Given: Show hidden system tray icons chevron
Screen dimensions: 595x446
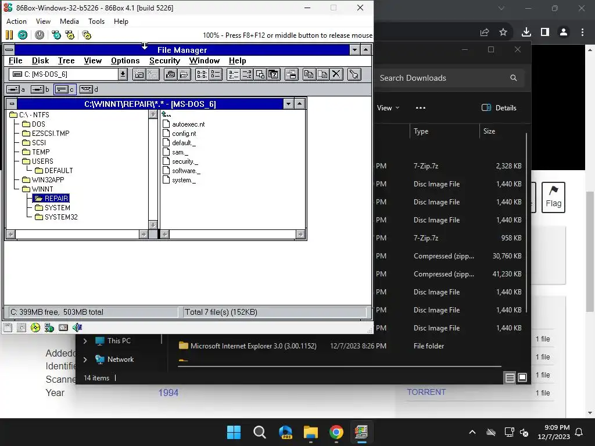Looking at the screenshot, I should [x=472, y=432].
